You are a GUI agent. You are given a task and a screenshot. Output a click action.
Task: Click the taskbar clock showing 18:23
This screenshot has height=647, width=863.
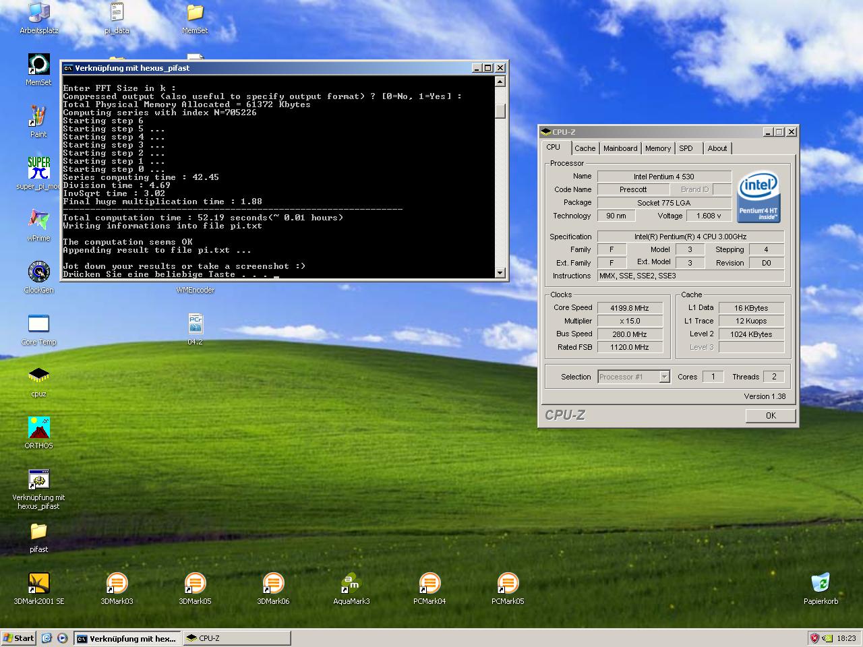point(846,638)
